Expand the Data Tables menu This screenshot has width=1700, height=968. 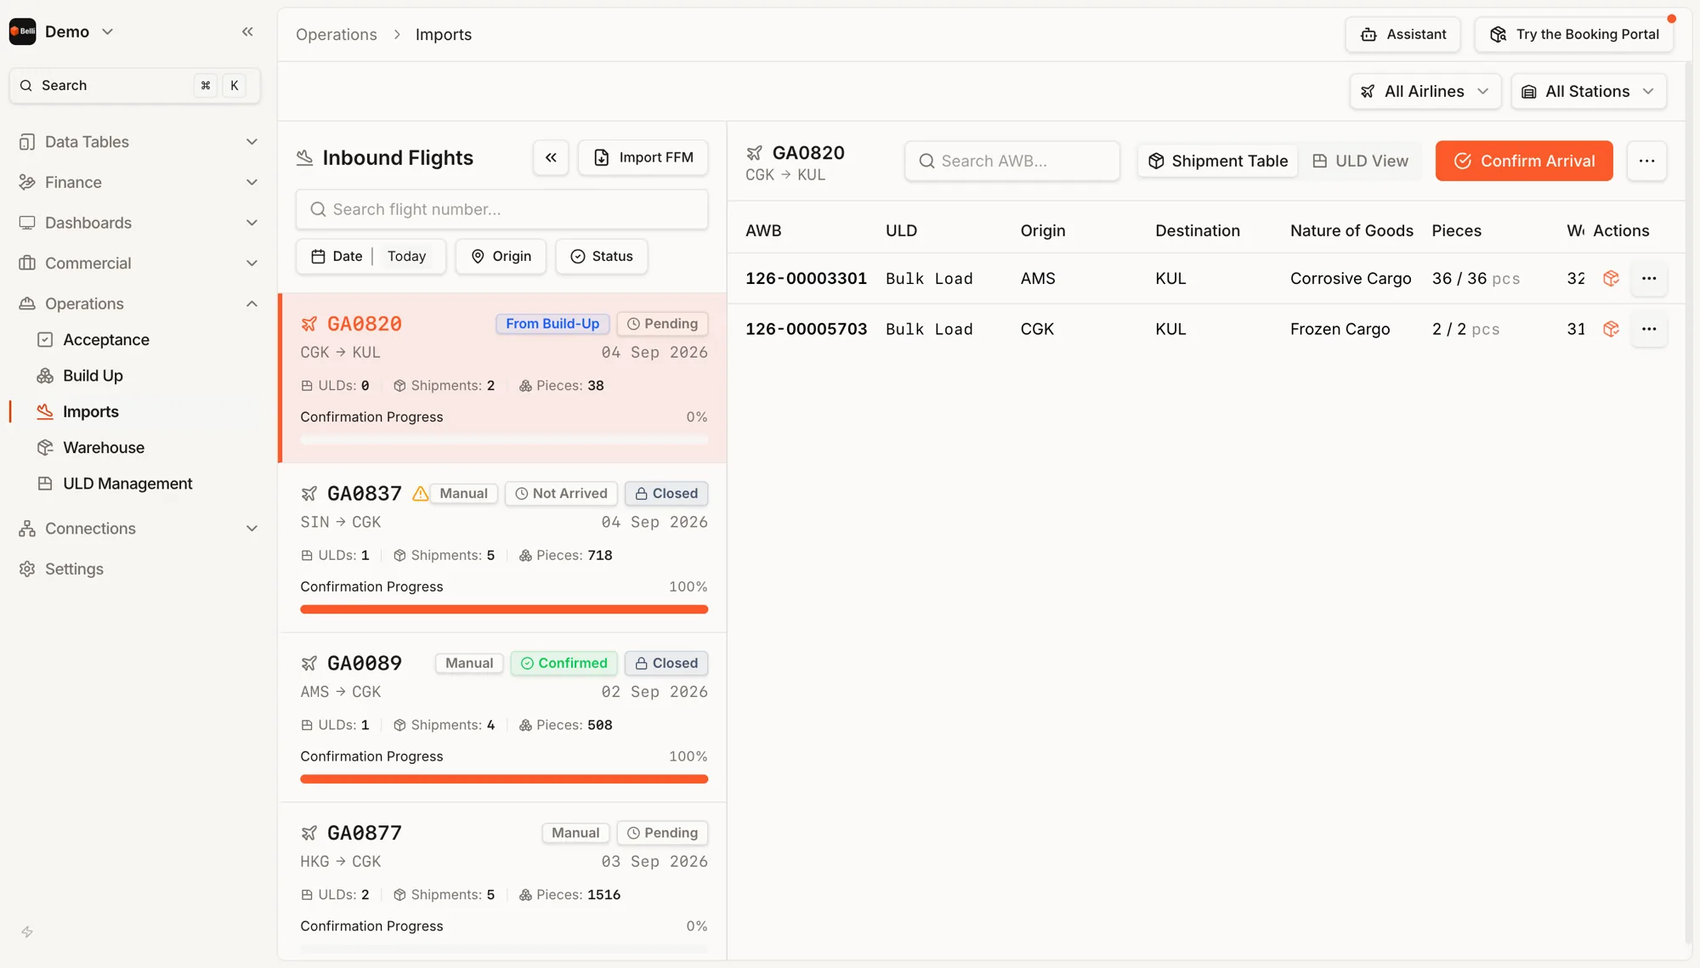(x=139, y=142)
